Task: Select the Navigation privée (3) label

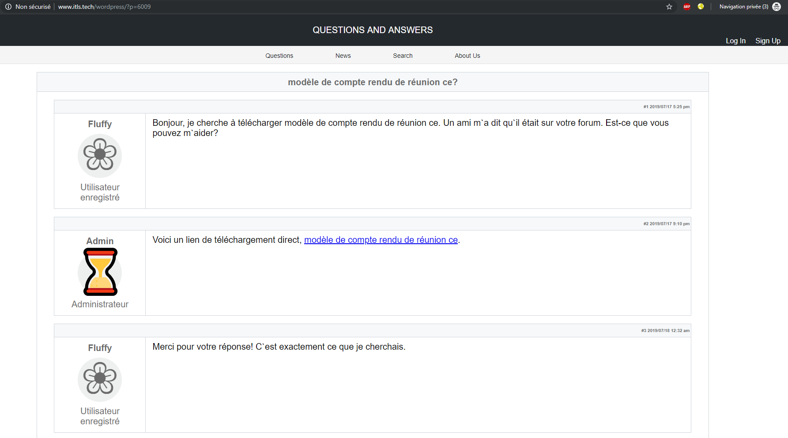Action: click(x=743, y=7)
